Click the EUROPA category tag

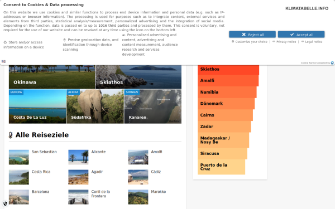coord(16,92)
